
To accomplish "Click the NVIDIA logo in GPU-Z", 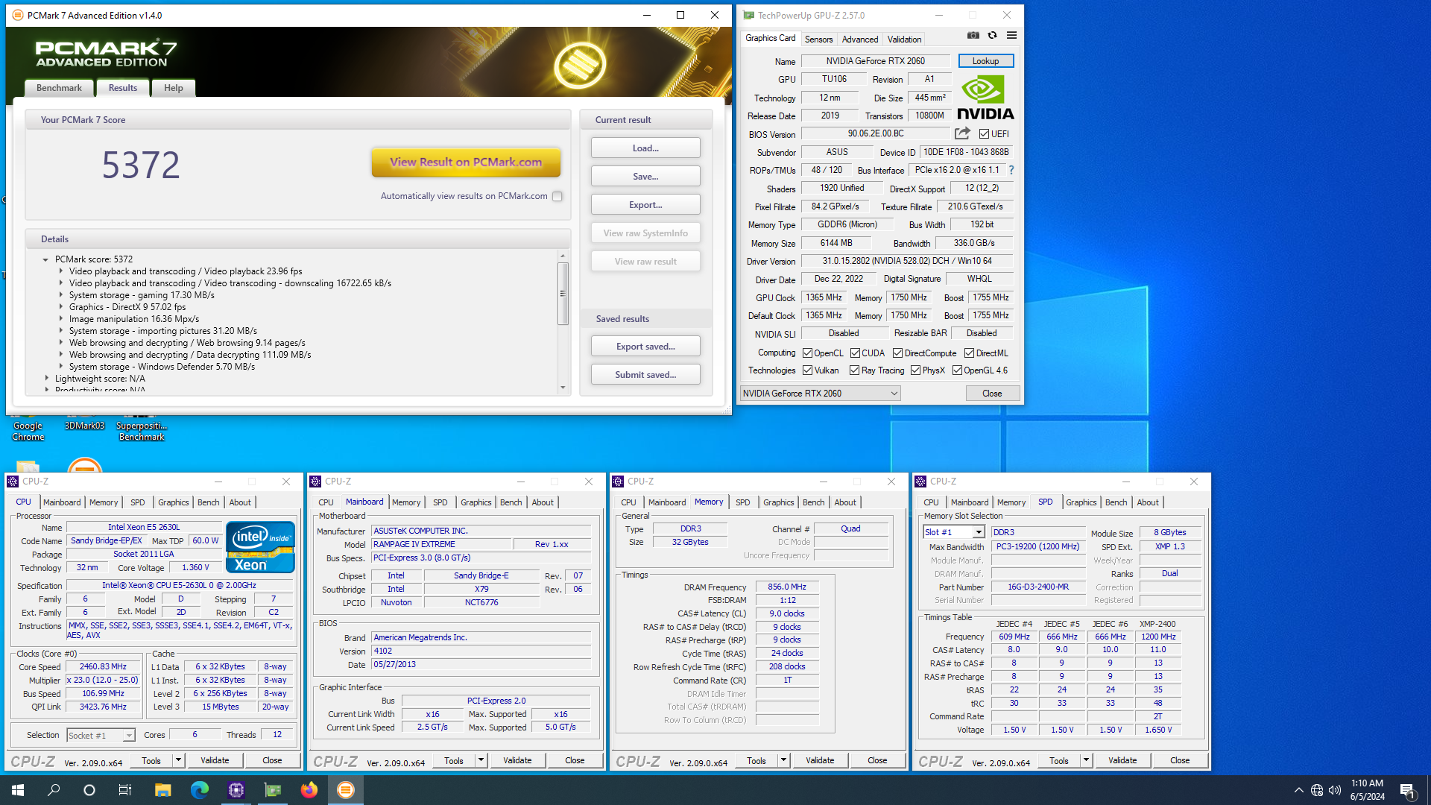I will pos(985,97).
